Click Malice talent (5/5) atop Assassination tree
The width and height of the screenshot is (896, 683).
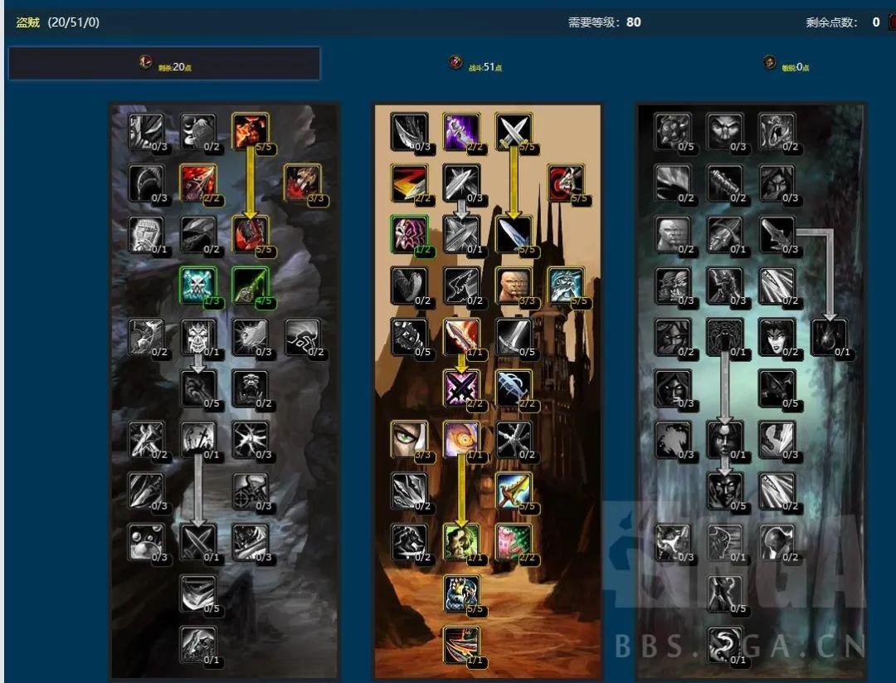click(x=251, y=131)
